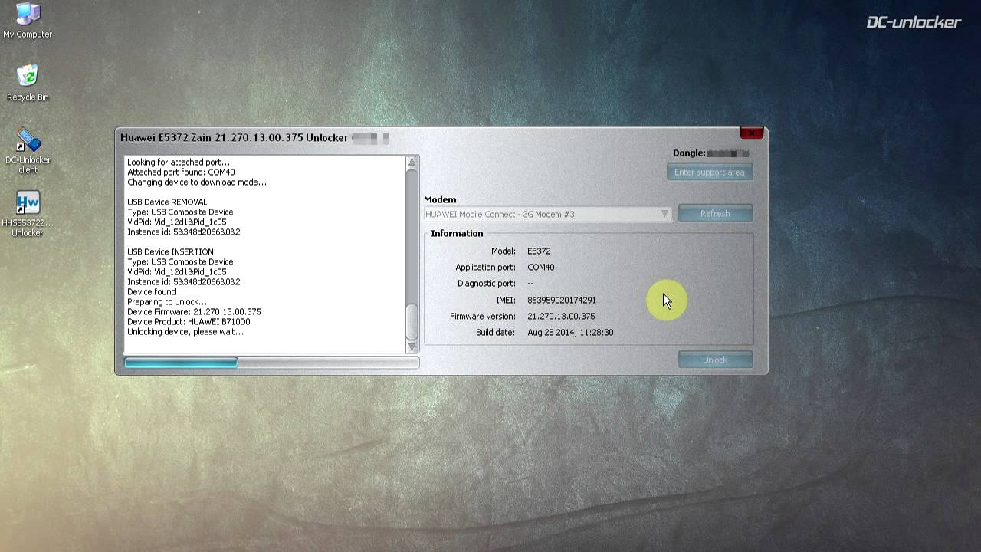
Task: Click the Unlock button
Action: point(715,360)
